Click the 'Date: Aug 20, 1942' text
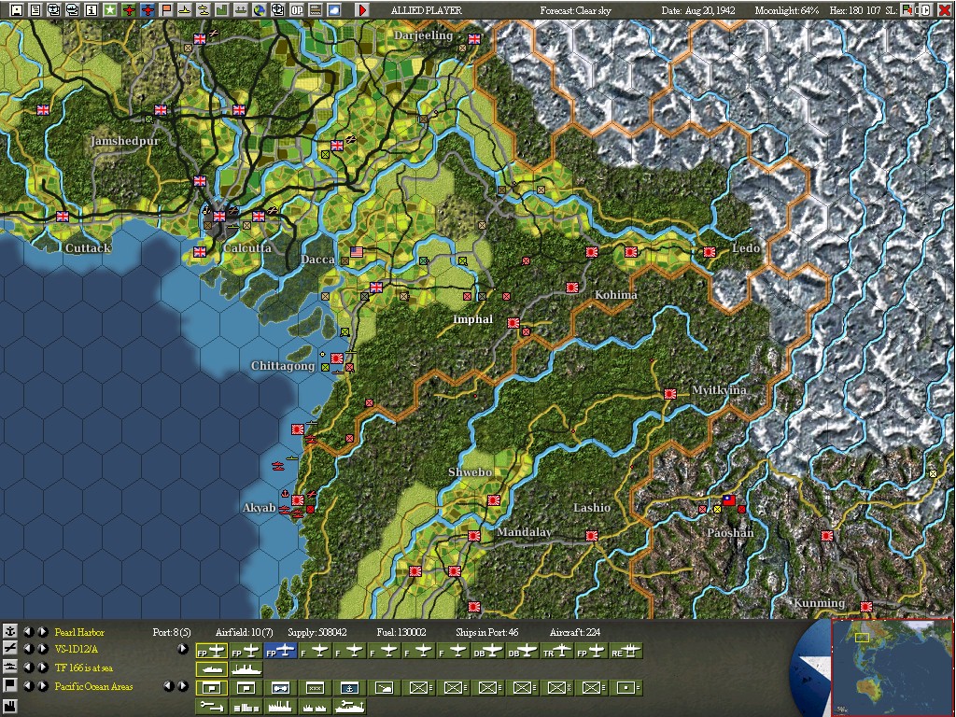The width and height of the screenshot is (956, 717). 698,10
